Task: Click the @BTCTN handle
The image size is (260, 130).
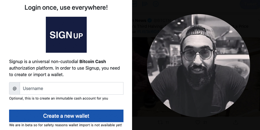Action: pos(162,21)
